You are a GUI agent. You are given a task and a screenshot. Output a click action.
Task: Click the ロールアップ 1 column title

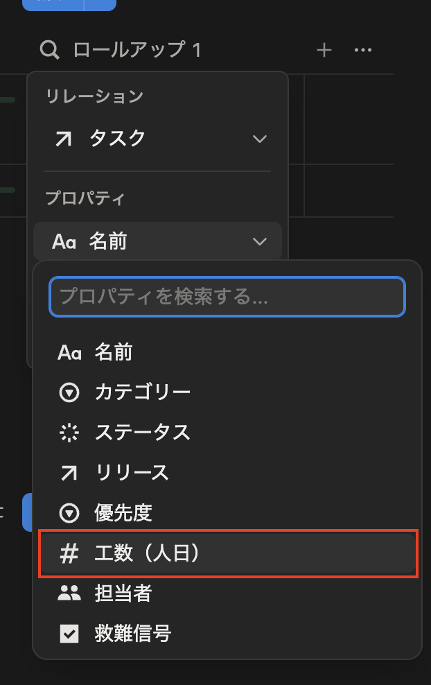[137, 50]
